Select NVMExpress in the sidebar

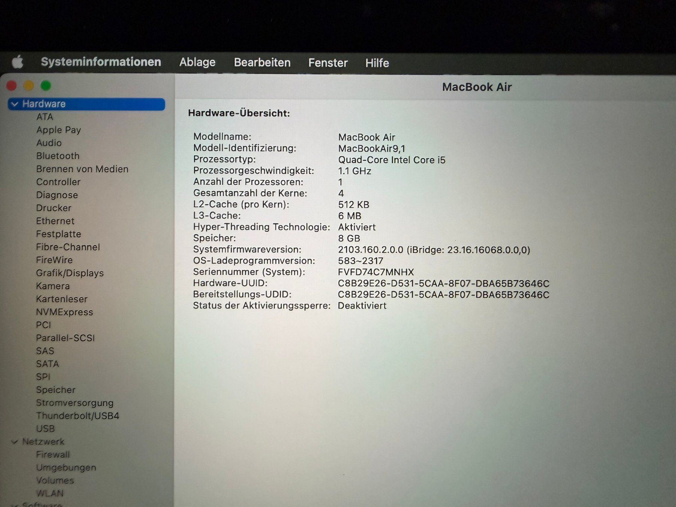pyautogui.click(x=65, y=312)
